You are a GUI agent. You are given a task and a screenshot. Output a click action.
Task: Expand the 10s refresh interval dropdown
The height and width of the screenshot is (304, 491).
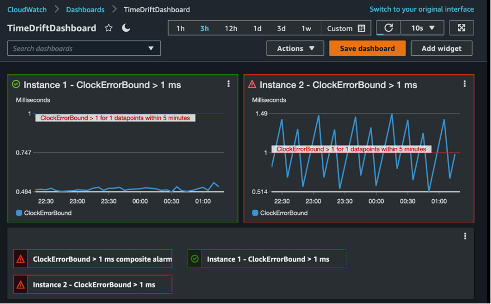[x=423, y=28]
